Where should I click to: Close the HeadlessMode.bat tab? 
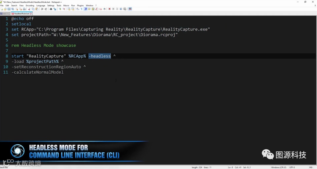coord(31,13)
